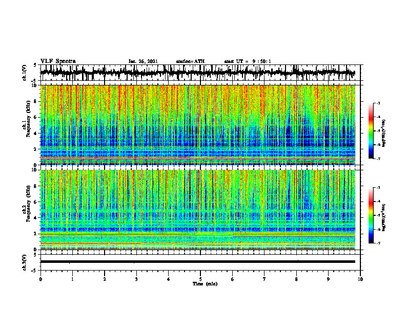Select the date text "Jan. 26, 2021"
406x313 pixels.
(x=143, y=61)
